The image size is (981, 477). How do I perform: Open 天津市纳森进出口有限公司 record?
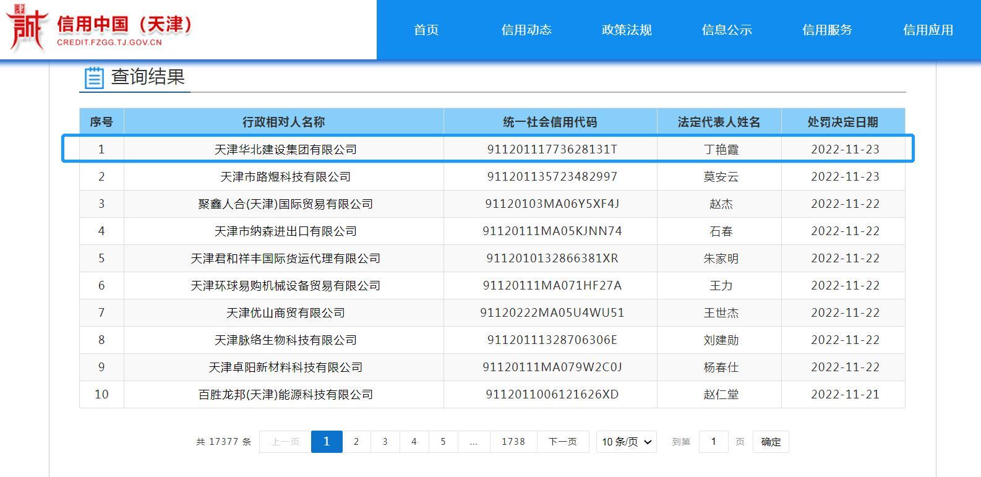click(286, 231)
